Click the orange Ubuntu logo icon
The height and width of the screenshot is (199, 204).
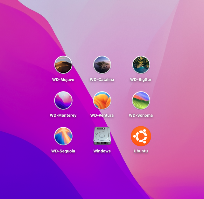click(x=141, y=136)
